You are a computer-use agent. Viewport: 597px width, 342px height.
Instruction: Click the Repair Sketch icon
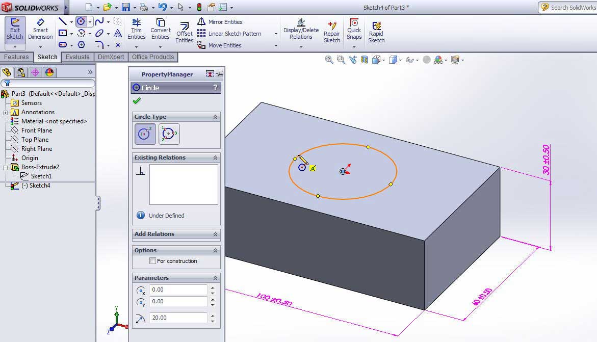[331, 33]
